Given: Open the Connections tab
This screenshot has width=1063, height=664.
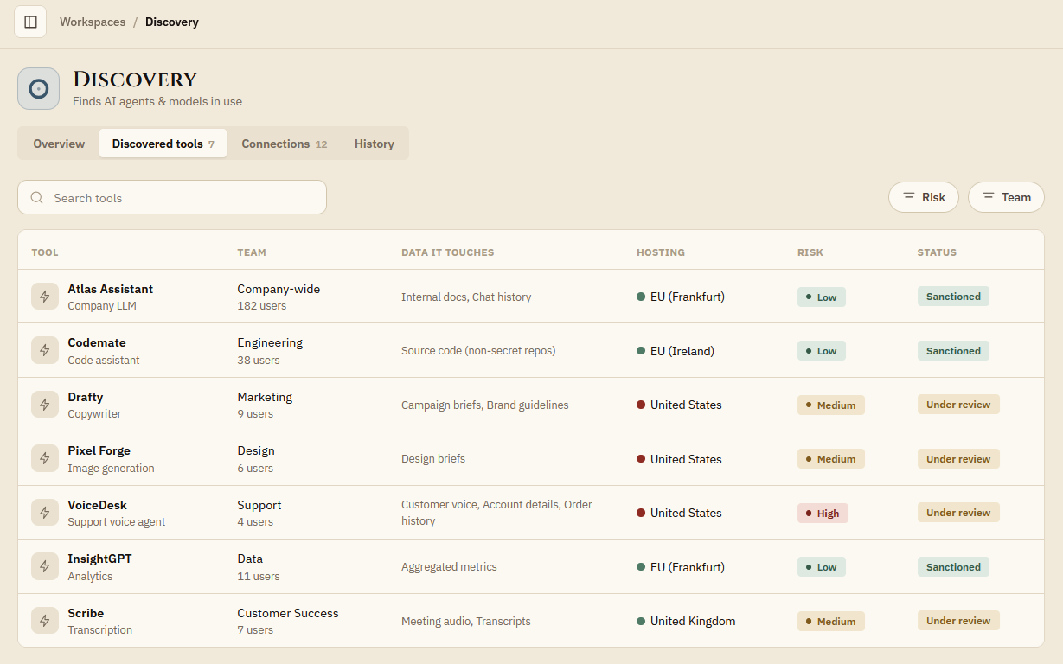Looking at the screenshot, I should pos(284,144).
